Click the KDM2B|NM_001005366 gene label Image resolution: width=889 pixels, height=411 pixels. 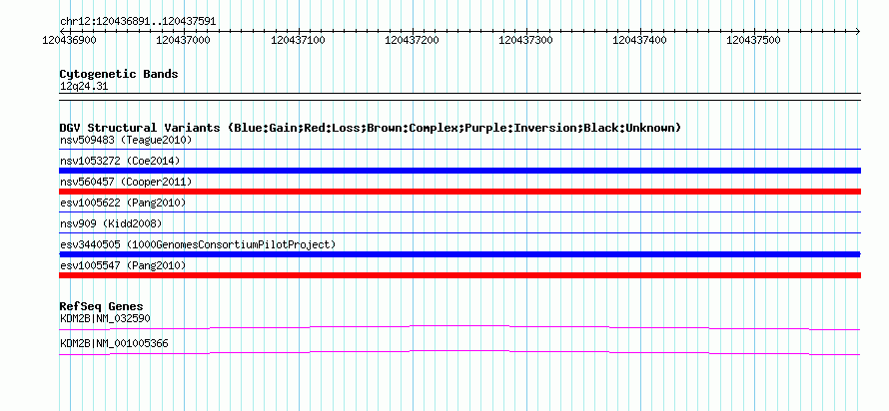(x=114, y=343)
